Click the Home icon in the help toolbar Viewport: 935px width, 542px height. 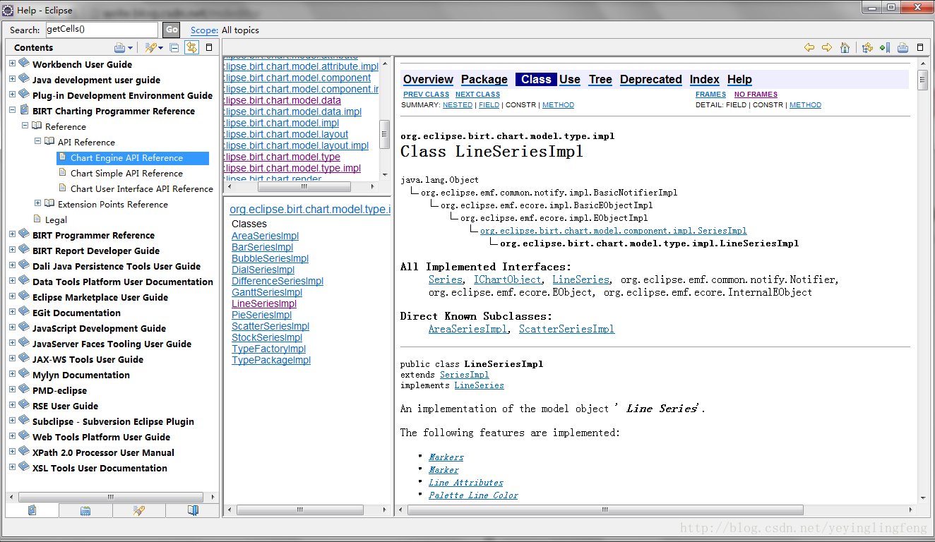tap(845, 47)
